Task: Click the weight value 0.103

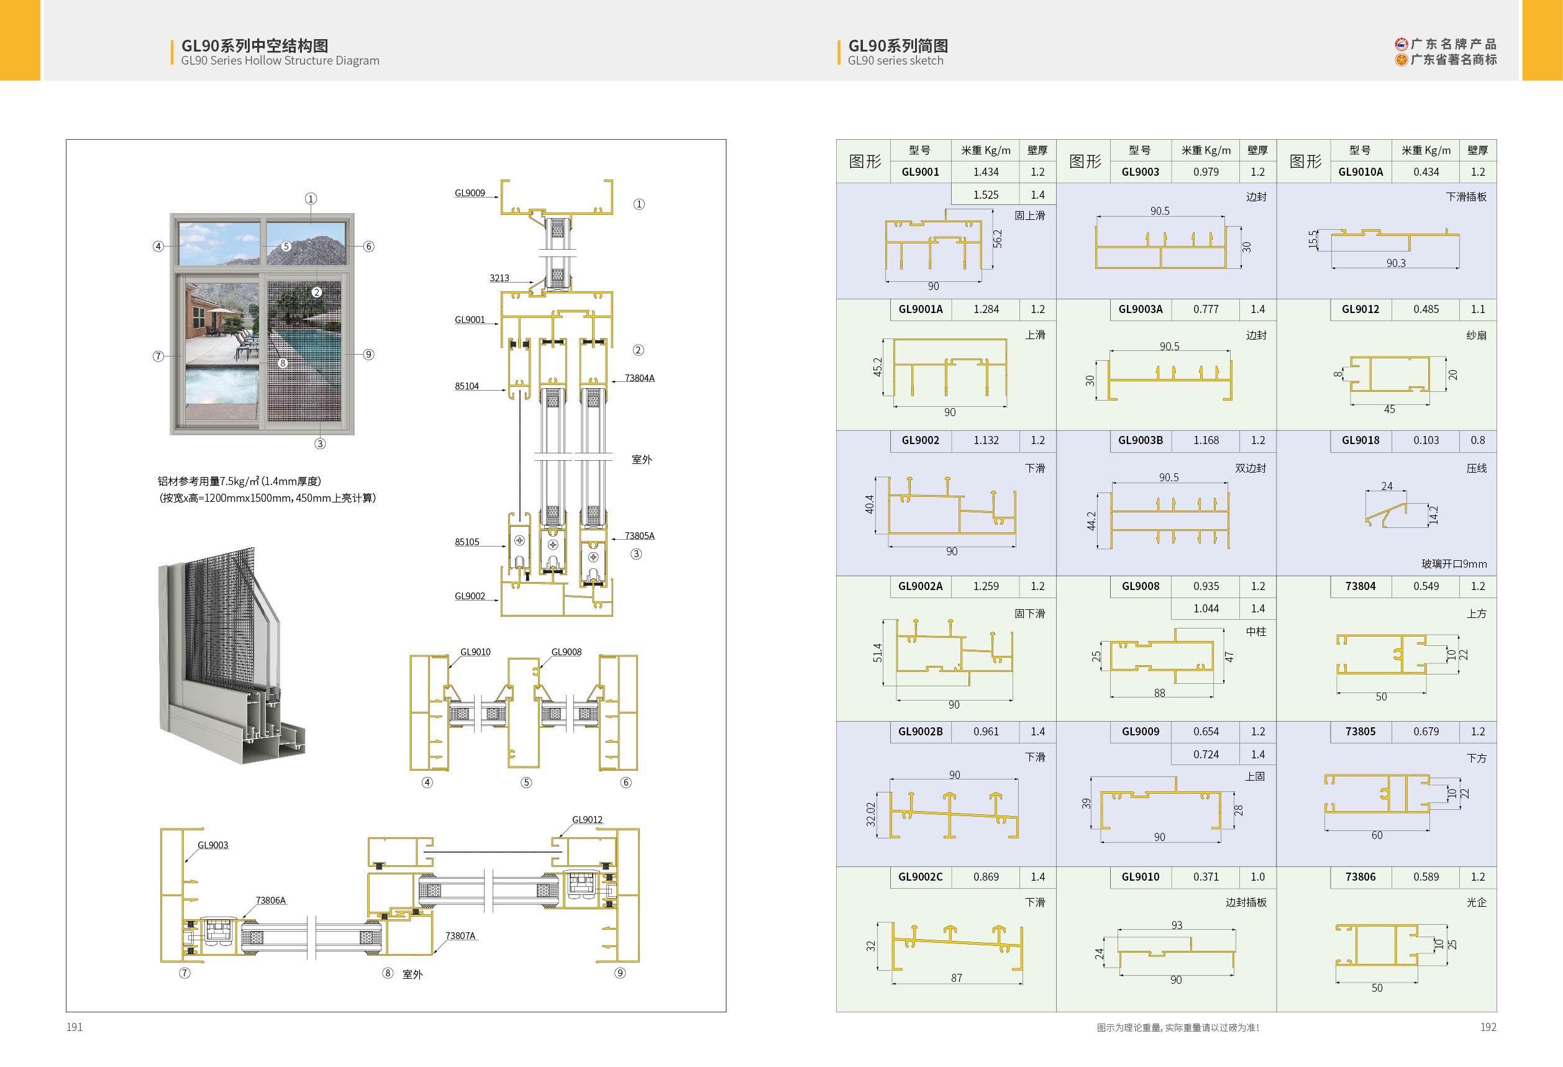Action: coord(1426,440)
